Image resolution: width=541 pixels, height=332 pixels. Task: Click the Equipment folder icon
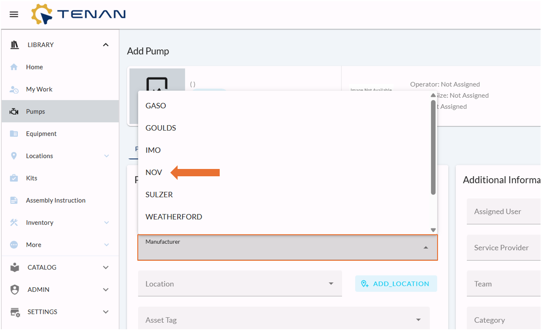pos(14,134)
